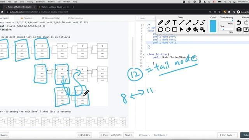Click the Run Code button
This screenshot has width=249, height=140.
pyautogui.click(x=227, y=135)
